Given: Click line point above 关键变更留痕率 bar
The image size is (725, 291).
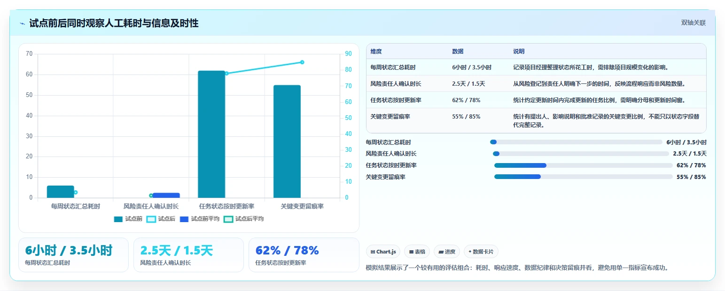Looking at the screenshot, I should point(302,62).
